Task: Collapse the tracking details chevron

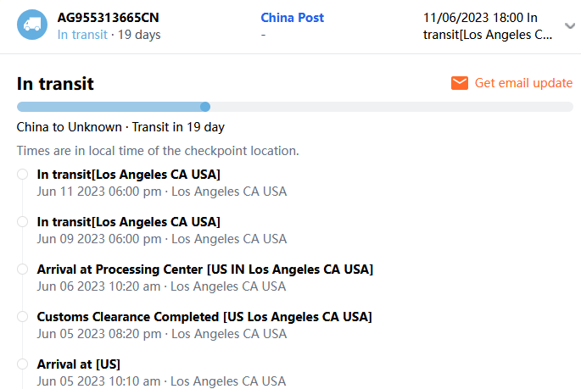Action: point(569,25)
